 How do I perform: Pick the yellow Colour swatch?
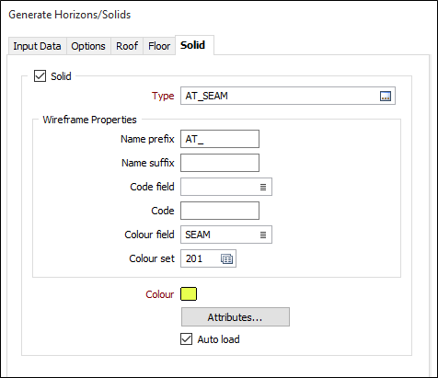189,293
